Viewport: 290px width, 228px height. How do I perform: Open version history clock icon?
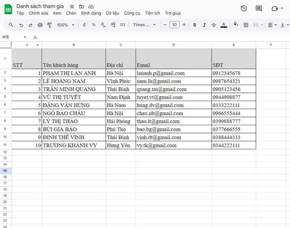pyautogui.click(x=244, y=8)
